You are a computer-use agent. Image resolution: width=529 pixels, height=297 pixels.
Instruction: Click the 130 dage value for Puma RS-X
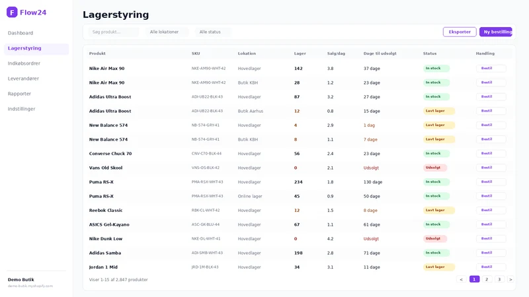coord(373,182)
